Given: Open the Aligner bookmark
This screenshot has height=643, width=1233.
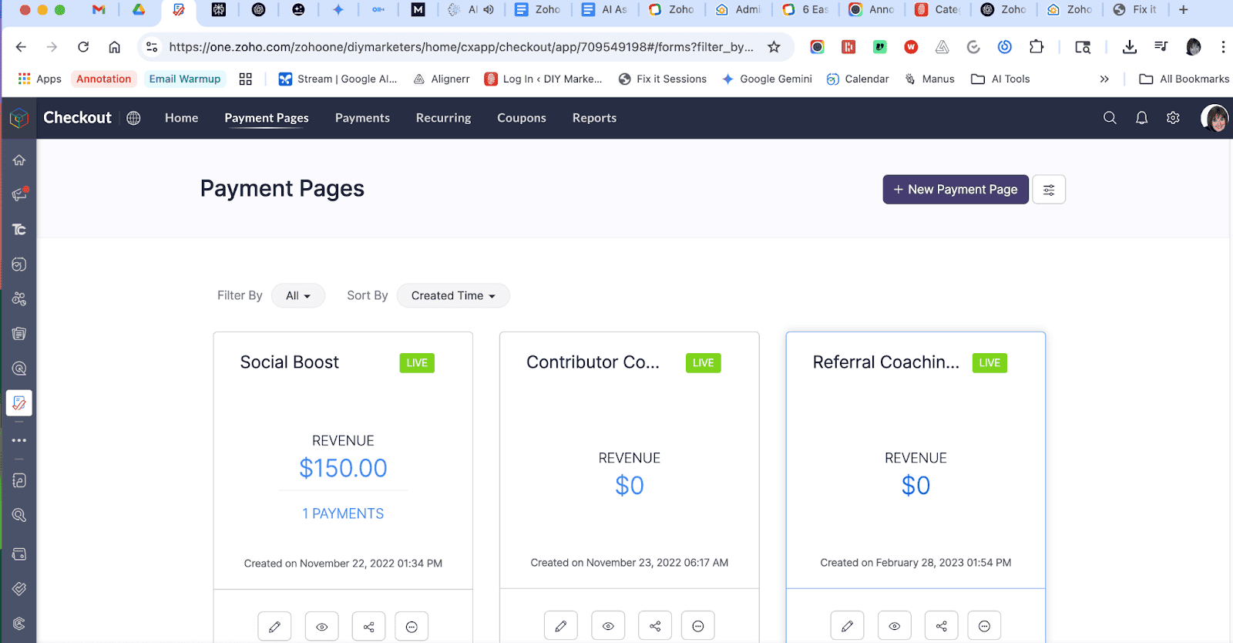Looking at the screenshot, I should pyautogui.click(x=442, y=79).
